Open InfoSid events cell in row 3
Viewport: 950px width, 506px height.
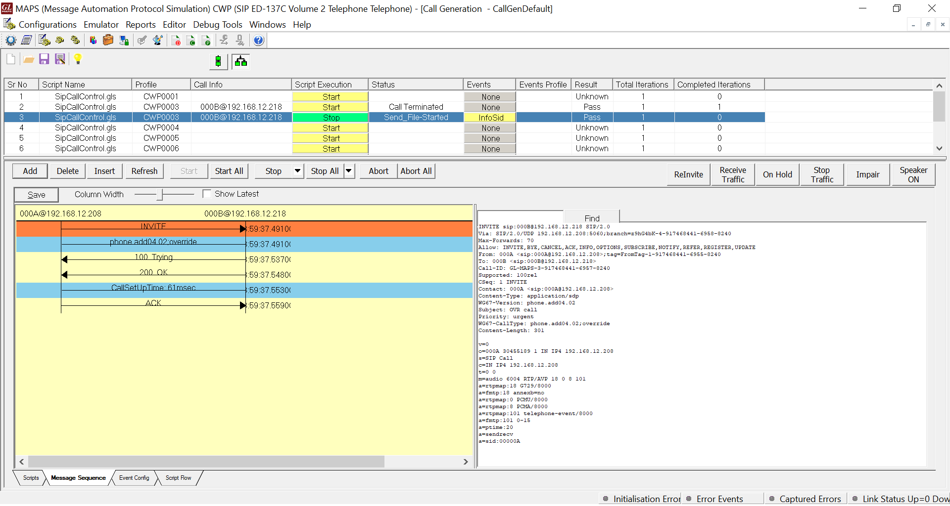tap(490, 118)
